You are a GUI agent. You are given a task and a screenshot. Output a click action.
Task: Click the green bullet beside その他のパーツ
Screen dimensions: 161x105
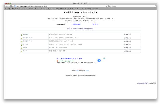21,41
